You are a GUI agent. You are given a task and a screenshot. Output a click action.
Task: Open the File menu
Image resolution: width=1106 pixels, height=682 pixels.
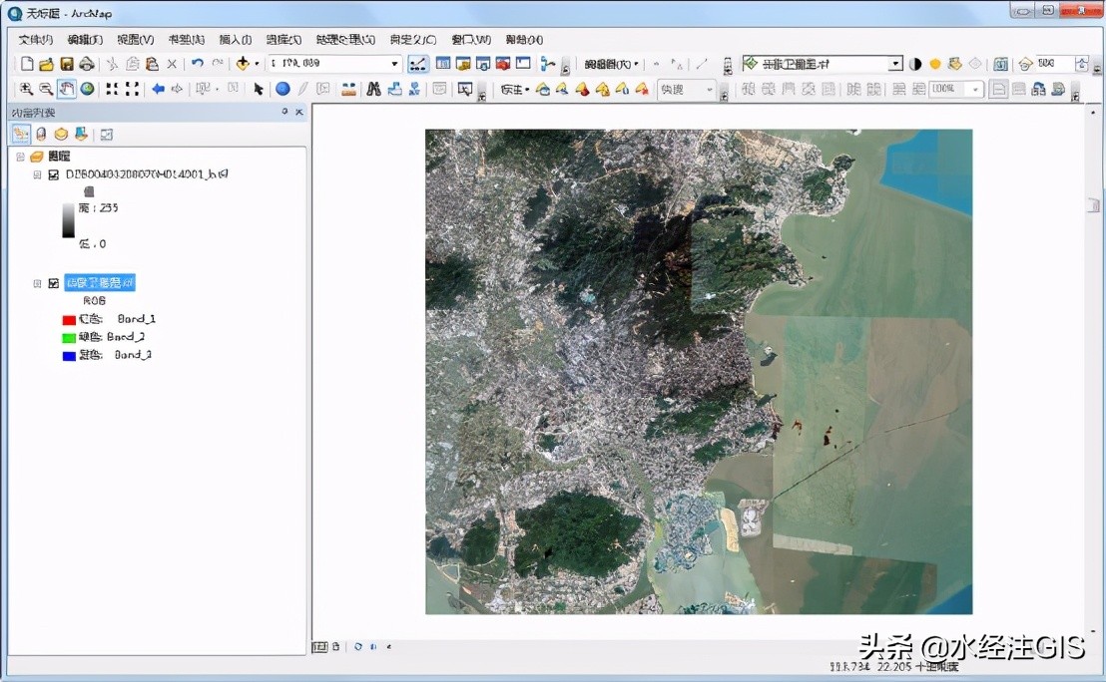pos(35,40)
